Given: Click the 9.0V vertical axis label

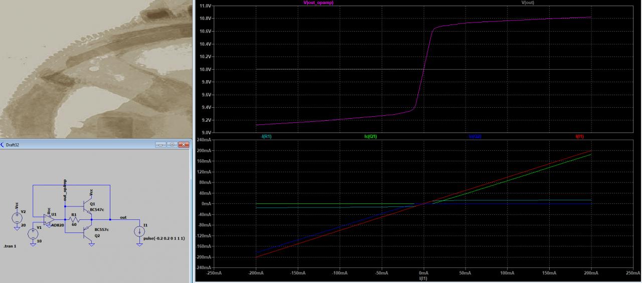Looking at the screenshot, I should pyautogui.click(x=206, y=133).
